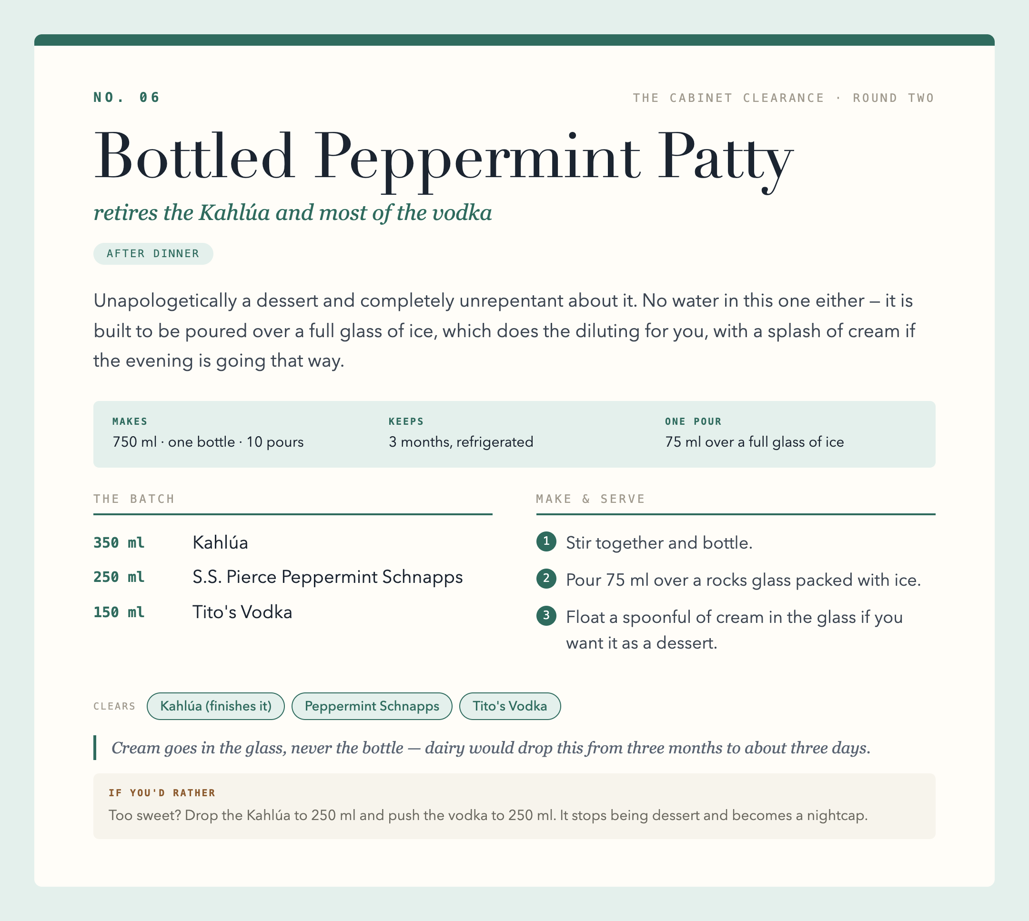
Task: Click the step 1 number badge
Action: 546,541
